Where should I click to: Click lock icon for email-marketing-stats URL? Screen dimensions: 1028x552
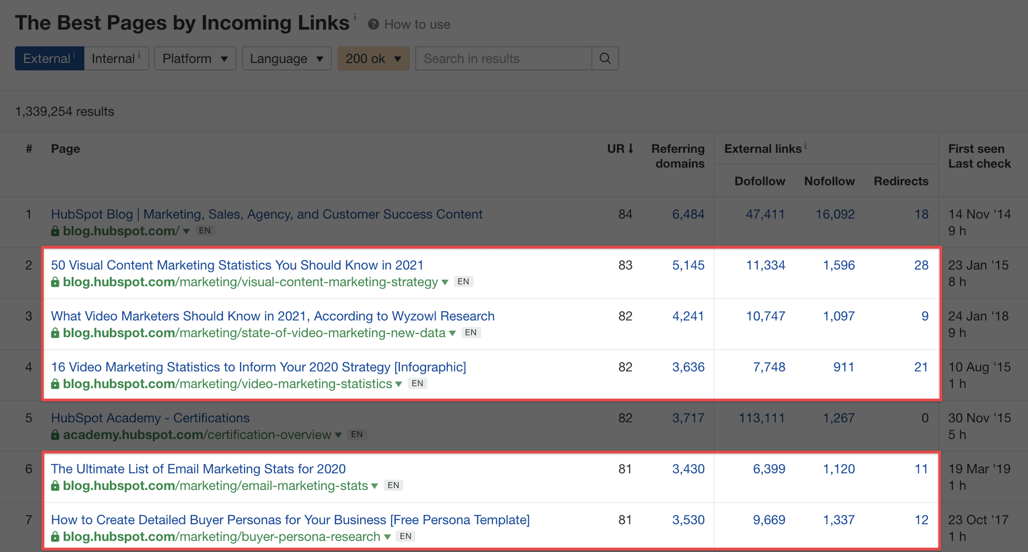[55, 486]
